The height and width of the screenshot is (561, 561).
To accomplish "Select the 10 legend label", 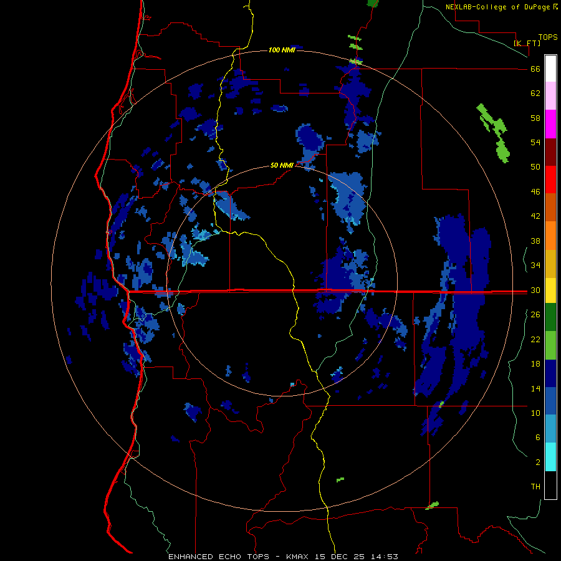I will pos(535,413).
